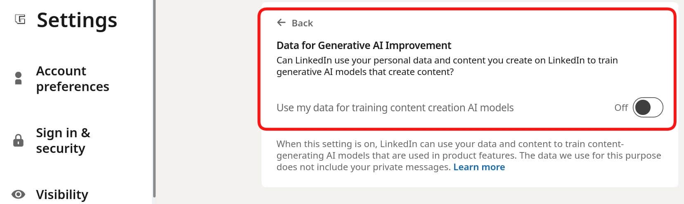Viewport: 684px width, 204px height.
Task: Click the Back arrow icon
Action: click(281, 23)
